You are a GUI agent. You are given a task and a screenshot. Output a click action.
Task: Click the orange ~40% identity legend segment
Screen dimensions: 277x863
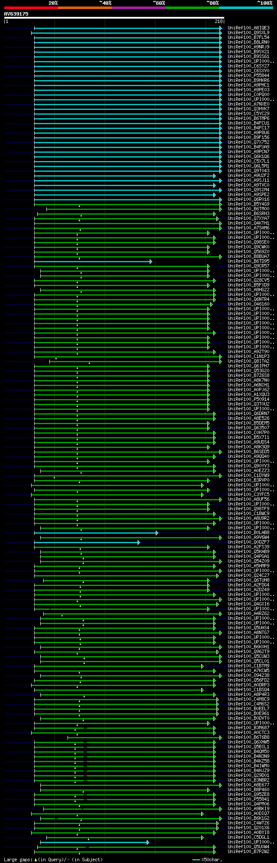coord(85,8)
